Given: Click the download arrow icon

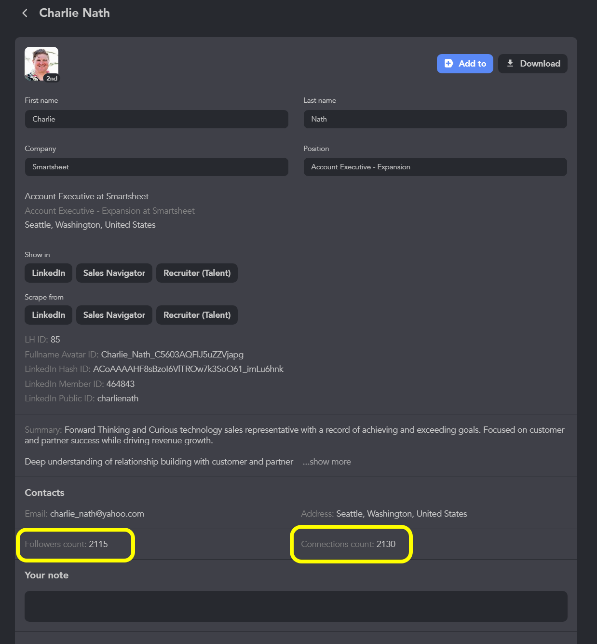Looking at the screenshot, I should (x=510, y=63).
